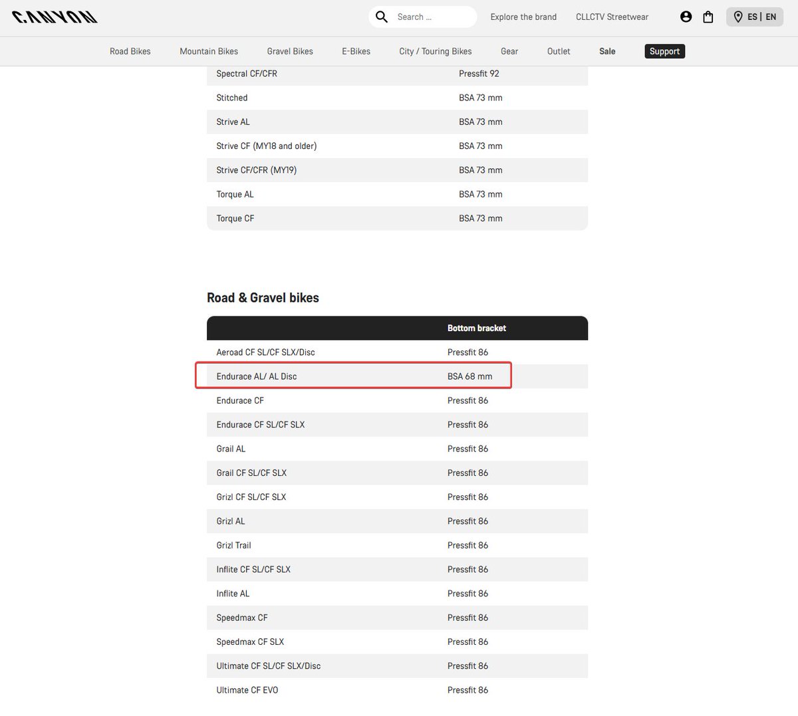Viewport: 798px width, 716px height.
Task: Click Pressfit 86 in Grail AL row
Action: click(x=467, y=449)
